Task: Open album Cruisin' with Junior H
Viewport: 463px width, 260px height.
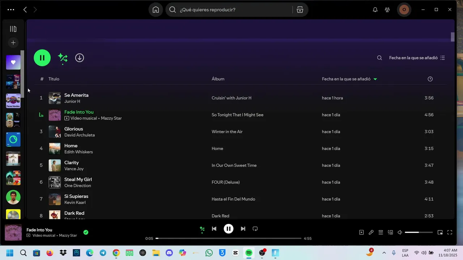Action: (x=231, y=98)
